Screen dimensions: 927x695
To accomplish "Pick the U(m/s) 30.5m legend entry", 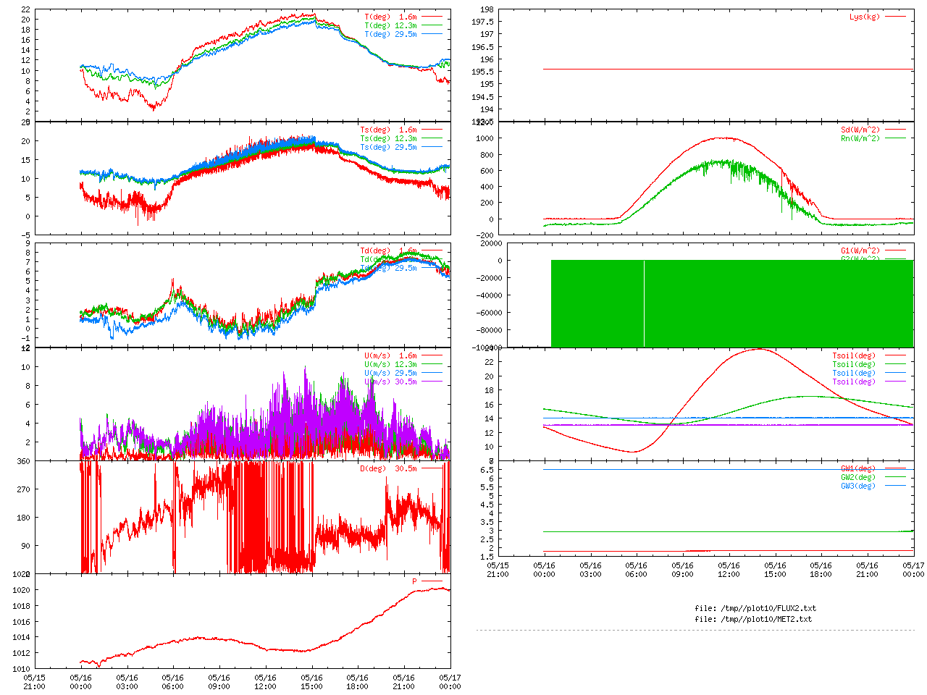I will coord(403,382).
